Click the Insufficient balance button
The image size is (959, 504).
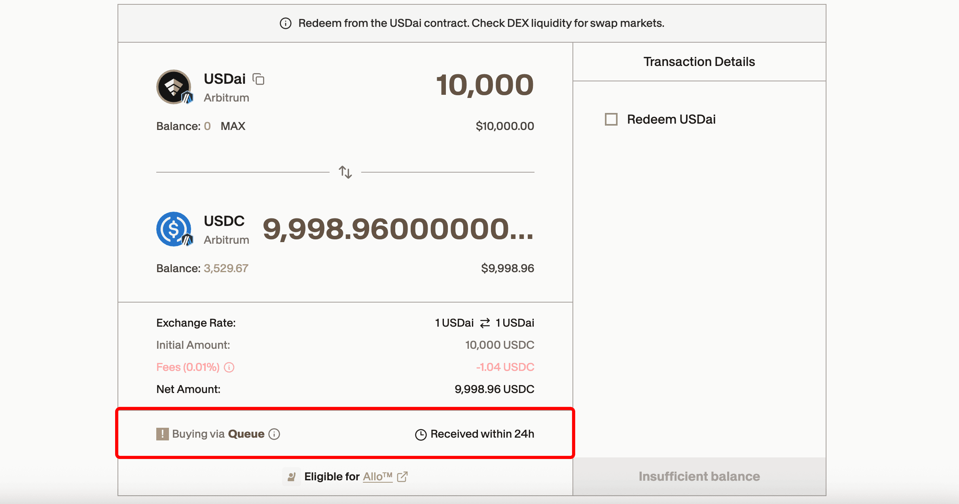tap(699, 476)
